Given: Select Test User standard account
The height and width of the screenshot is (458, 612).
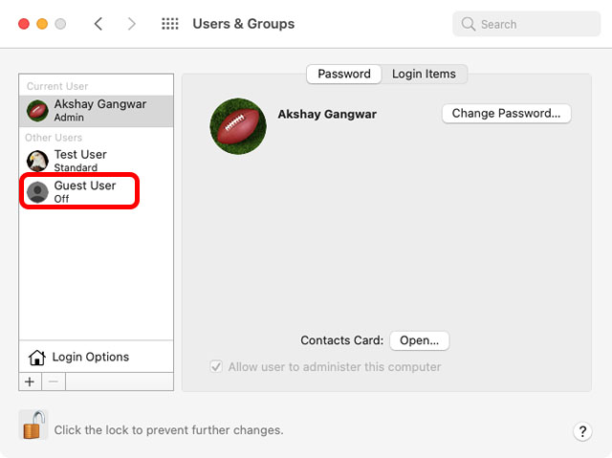Looking at the screenshot, I should point(96,161).
